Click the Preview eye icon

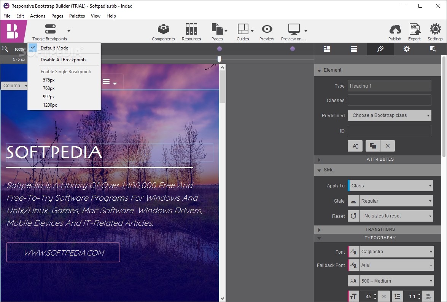267,29
